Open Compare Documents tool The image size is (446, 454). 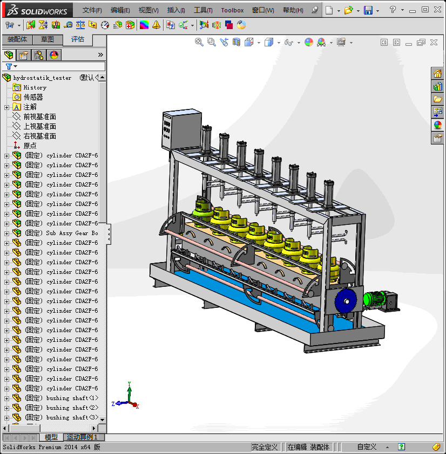(x=171, y=25)
